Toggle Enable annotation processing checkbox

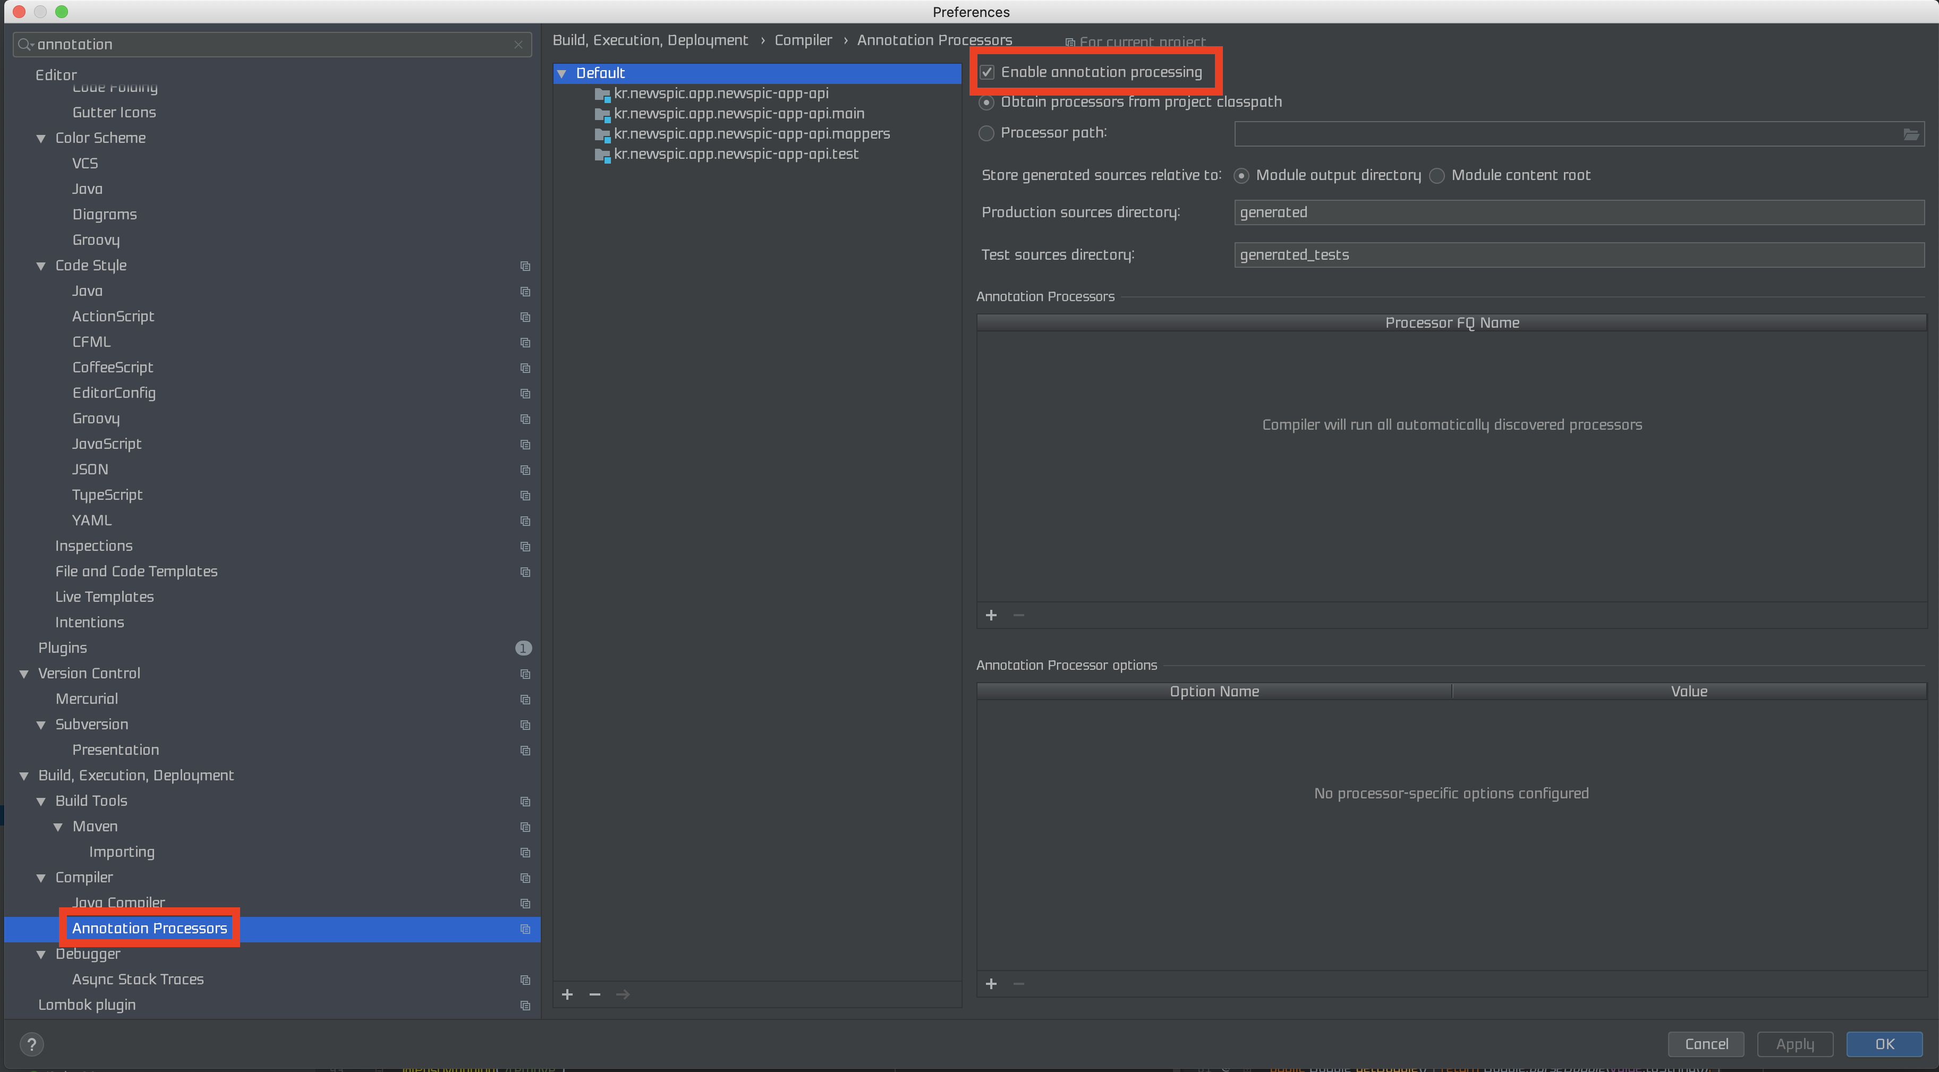987,72
